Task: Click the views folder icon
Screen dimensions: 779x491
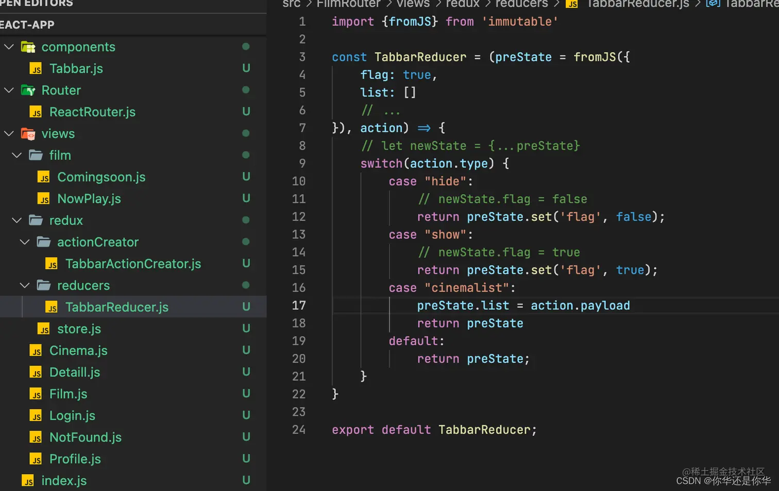Action: coord(28,134)
